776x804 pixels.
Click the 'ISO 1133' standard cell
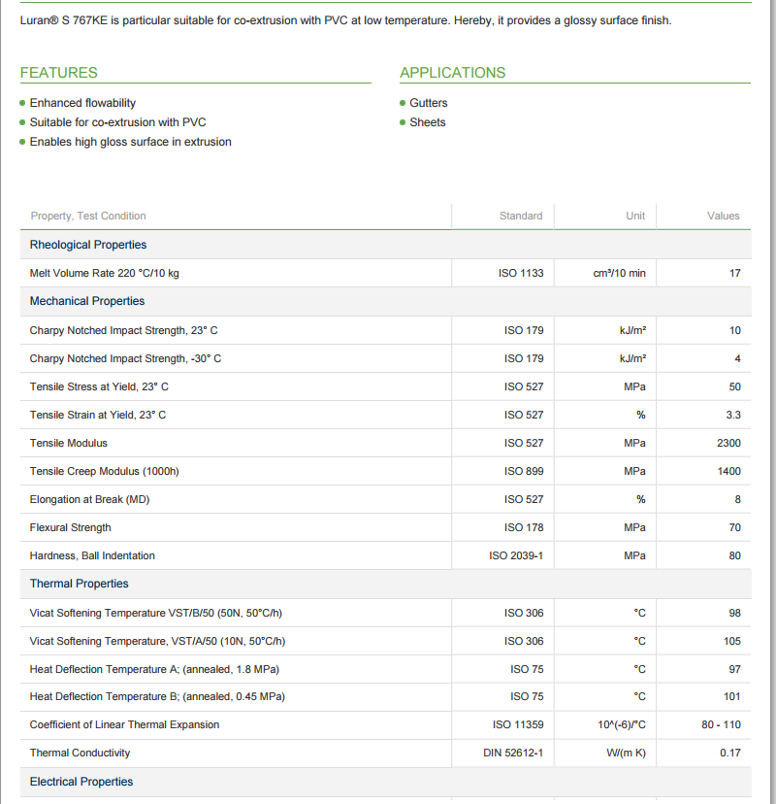pos(521,273)
